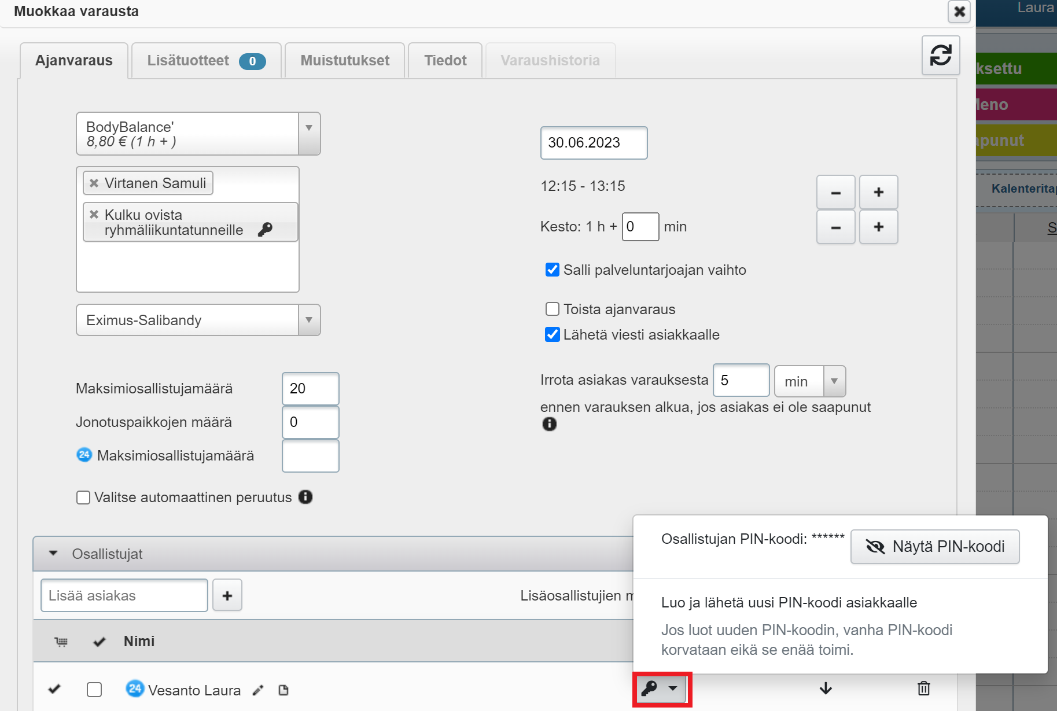This screenshot has height=711, width=1057.
Task: Enable Toista ajanvaraus checkbox
Action: pyautogui.click(x=553, y=310)
